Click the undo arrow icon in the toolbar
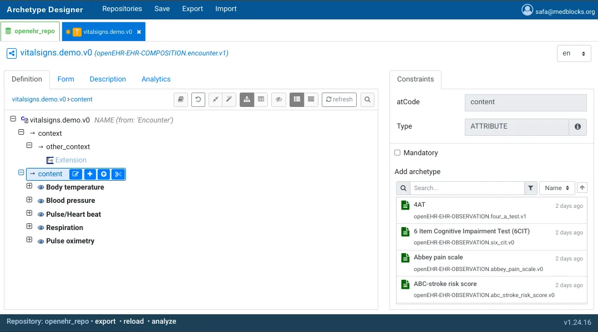 point(198,100)
